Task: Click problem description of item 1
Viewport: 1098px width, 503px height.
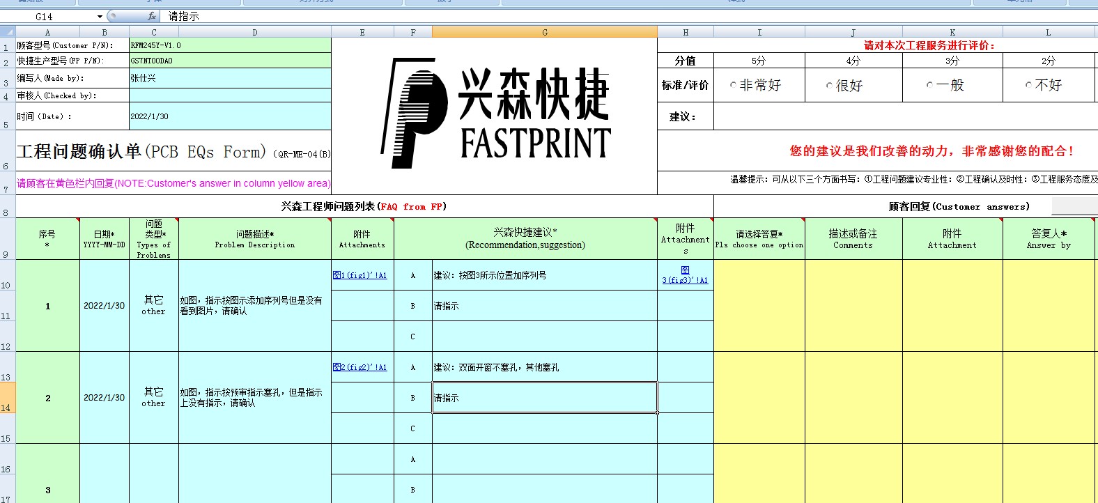Action: (255, 306)
